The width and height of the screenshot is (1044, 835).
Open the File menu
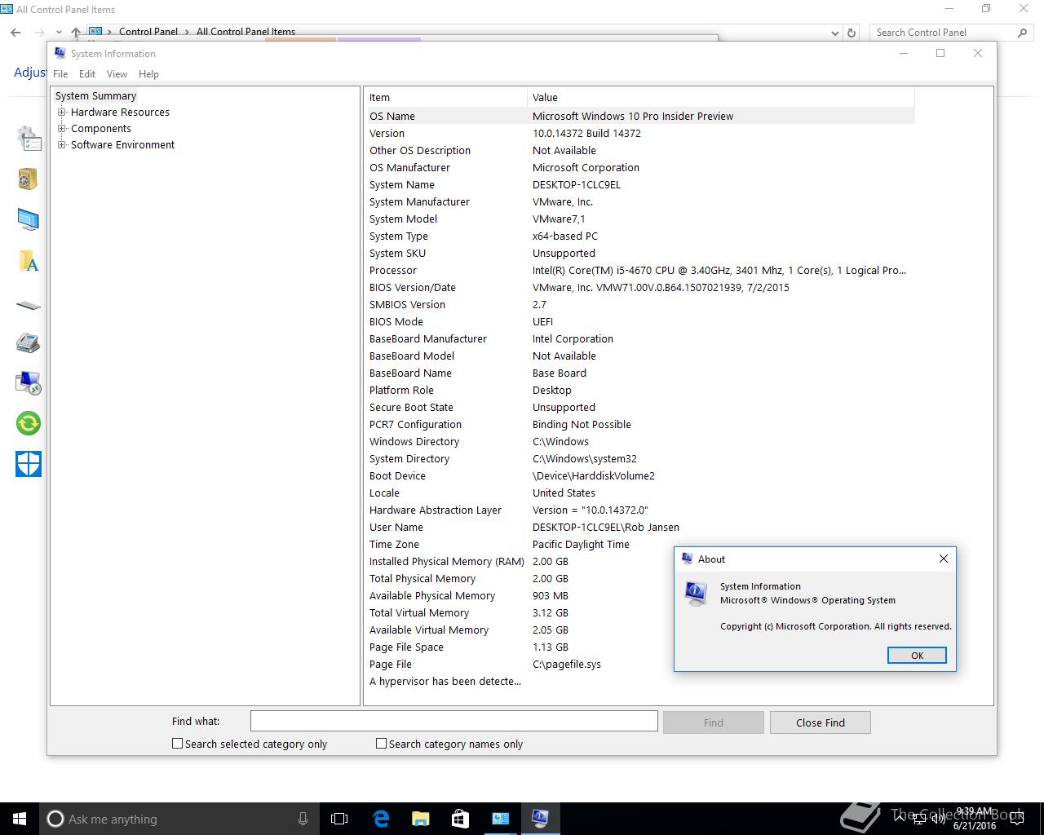click(60, 74)
